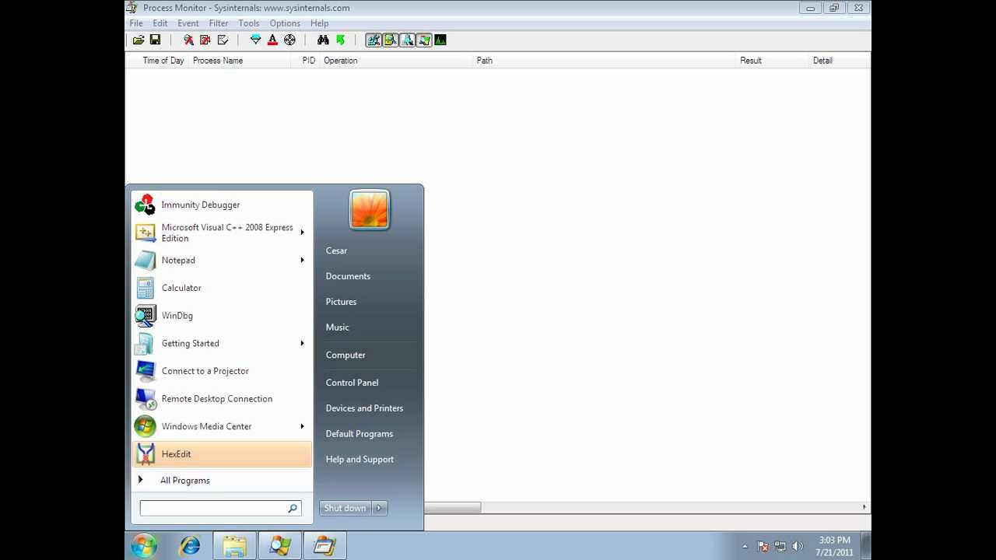The image size is (996, 560).
Task: Toggle Show Network Activity toolbar button
Action: tap(407, 40)
